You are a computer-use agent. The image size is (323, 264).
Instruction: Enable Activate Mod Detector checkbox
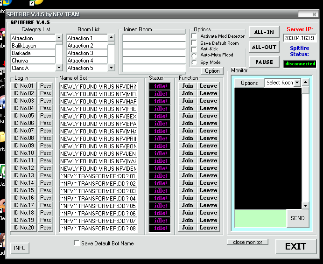194,36
